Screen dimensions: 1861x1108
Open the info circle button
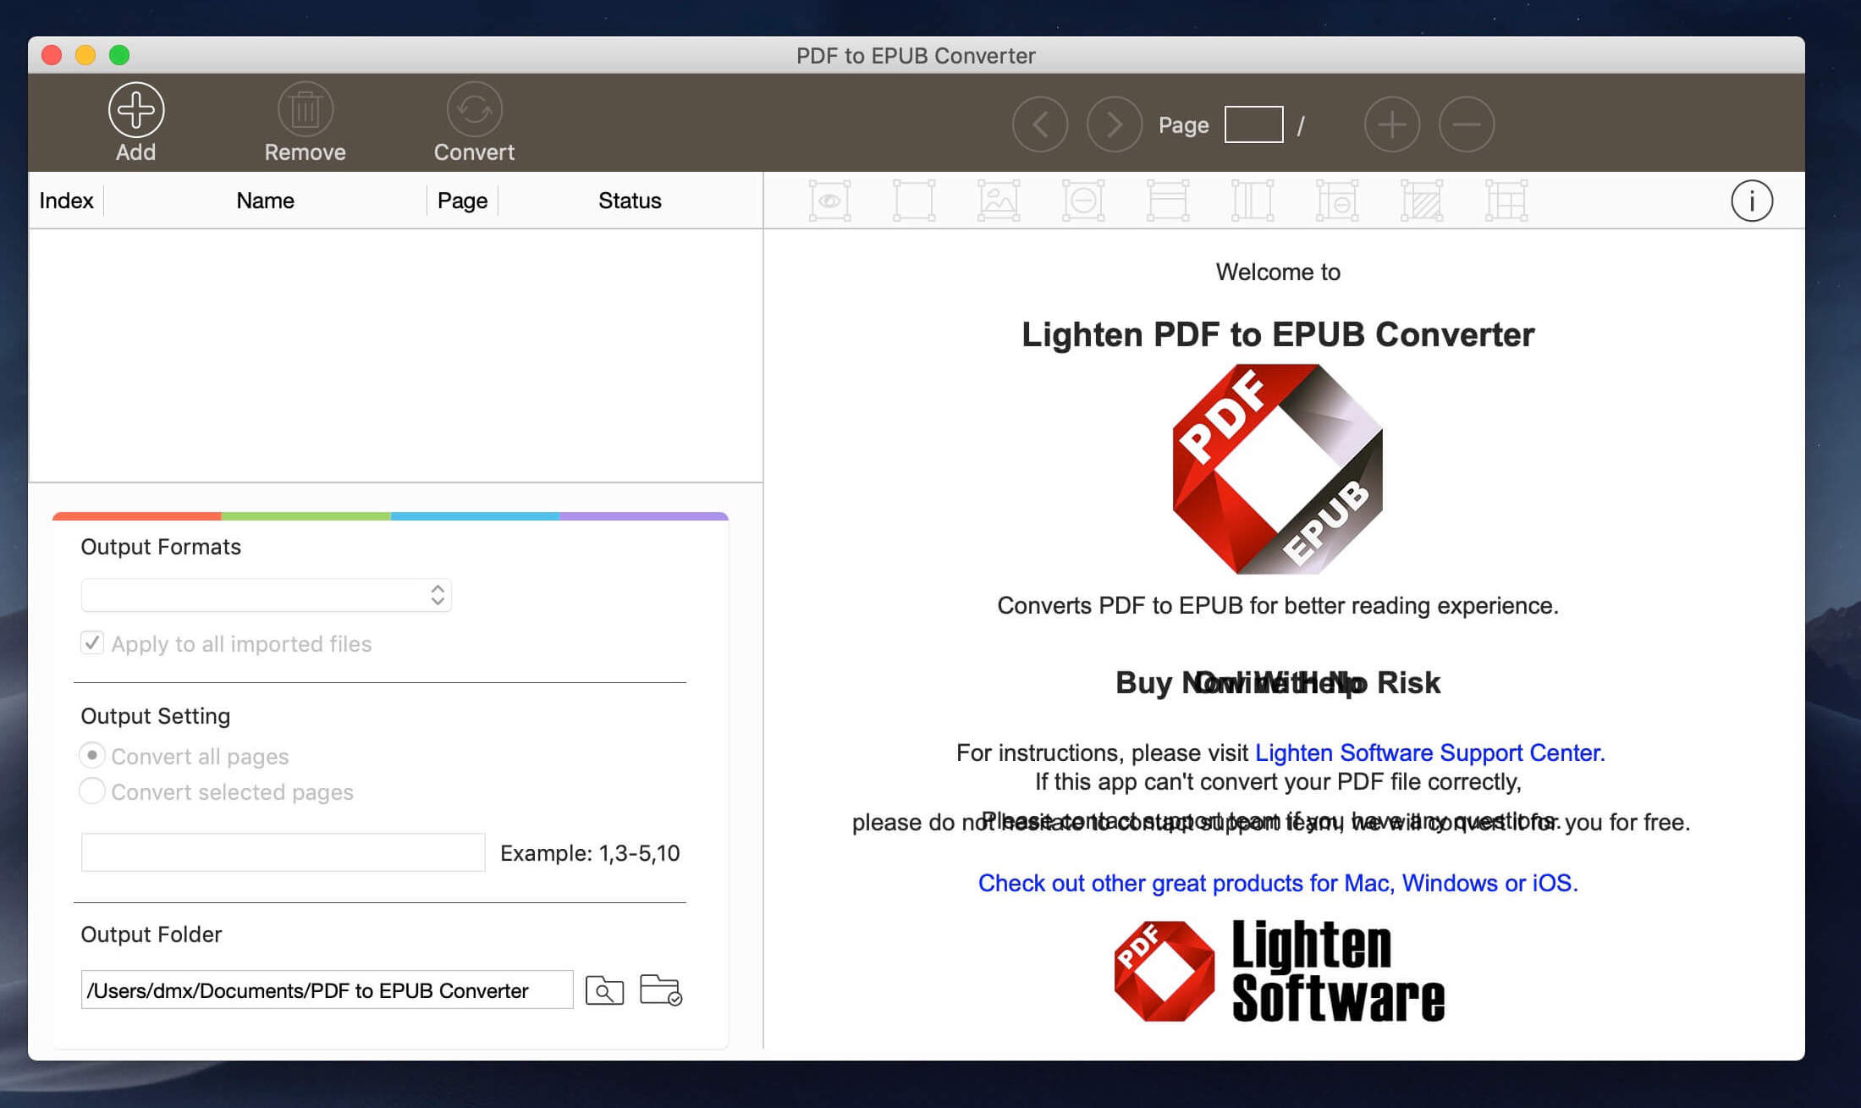[x=1752, y=201]
